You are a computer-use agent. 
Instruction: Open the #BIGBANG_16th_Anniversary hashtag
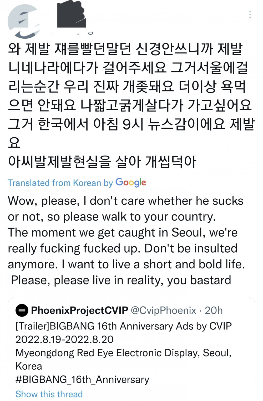coord(82,379)
